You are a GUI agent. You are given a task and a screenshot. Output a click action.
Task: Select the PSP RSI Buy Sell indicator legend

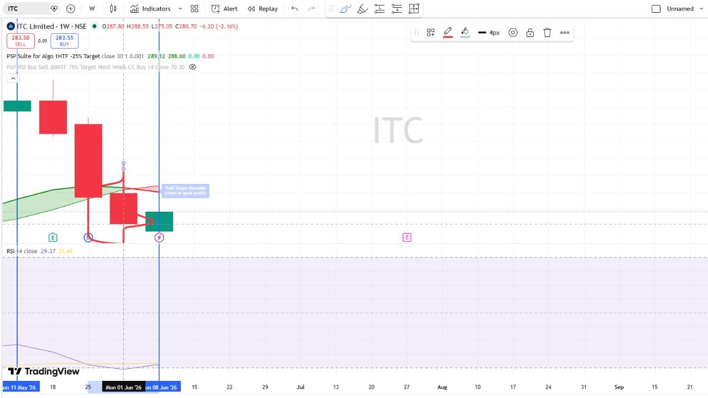coord(96,67)
